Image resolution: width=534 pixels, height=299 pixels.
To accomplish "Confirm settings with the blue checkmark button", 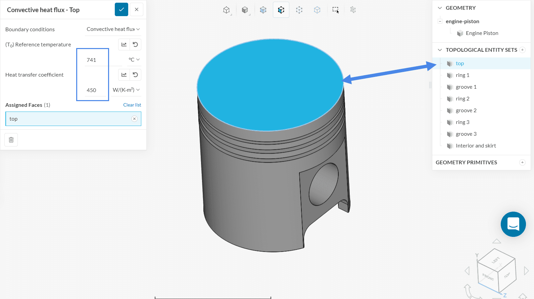I will [x=121, y=9].
